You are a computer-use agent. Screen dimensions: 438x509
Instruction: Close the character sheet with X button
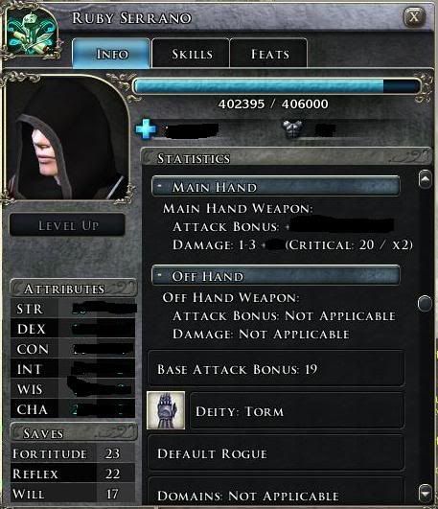click(414, 17)
